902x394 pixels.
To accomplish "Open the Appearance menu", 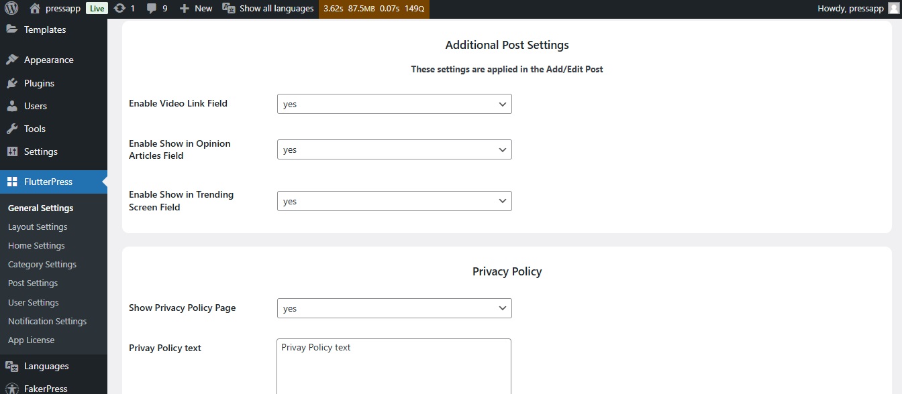I will coord(54,60).
